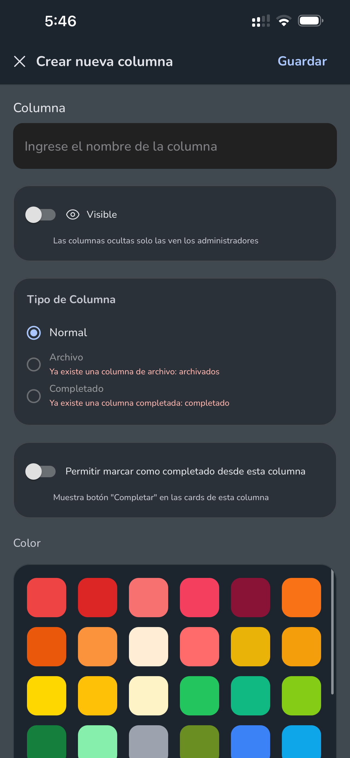Focus the column name input field
Image resolution: width=350 pixels, height=758 pixels.
coord(175,146)
